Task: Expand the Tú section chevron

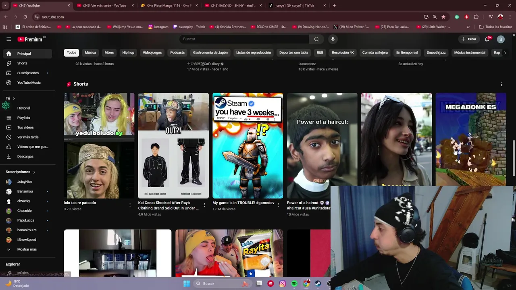Action: 14,98
